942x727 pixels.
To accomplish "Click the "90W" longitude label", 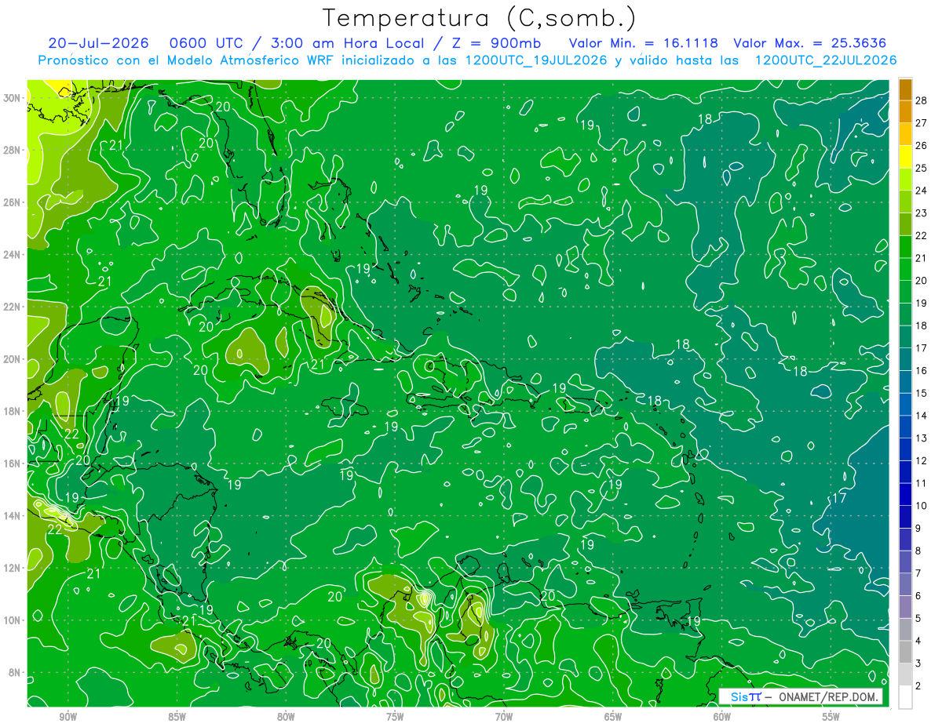I will coord(68,718).
